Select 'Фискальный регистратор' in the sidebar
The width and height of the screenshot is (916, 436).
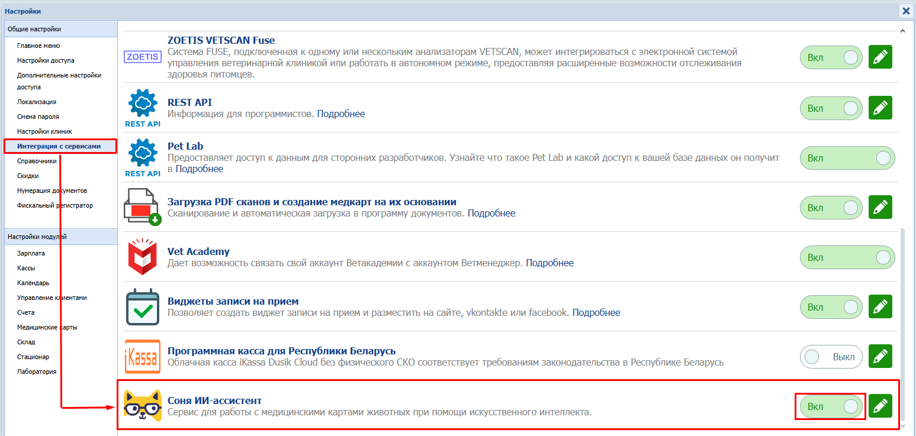pos(55,205)
